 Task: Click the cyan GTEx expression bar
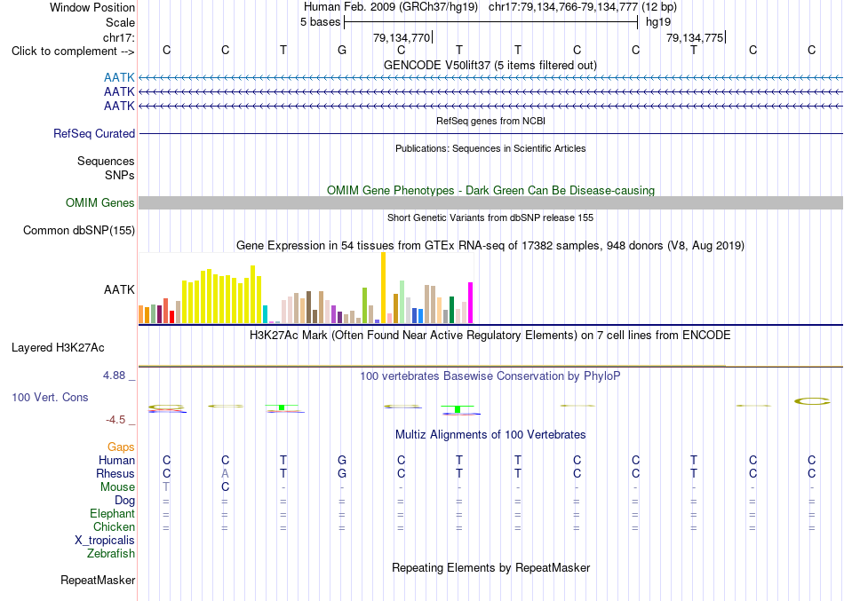pyautogui.click(x=265, y=314)
